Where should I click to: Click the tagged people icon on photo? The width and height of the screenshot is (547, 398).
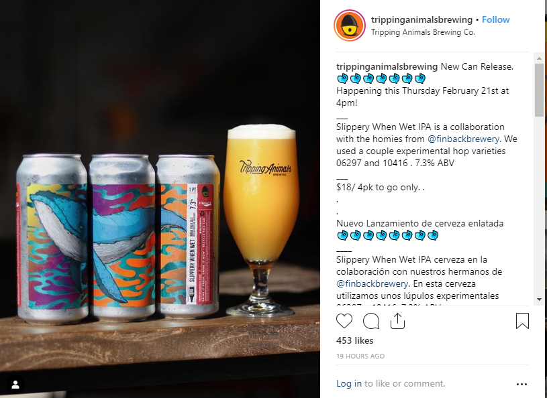tap(15, 385)
